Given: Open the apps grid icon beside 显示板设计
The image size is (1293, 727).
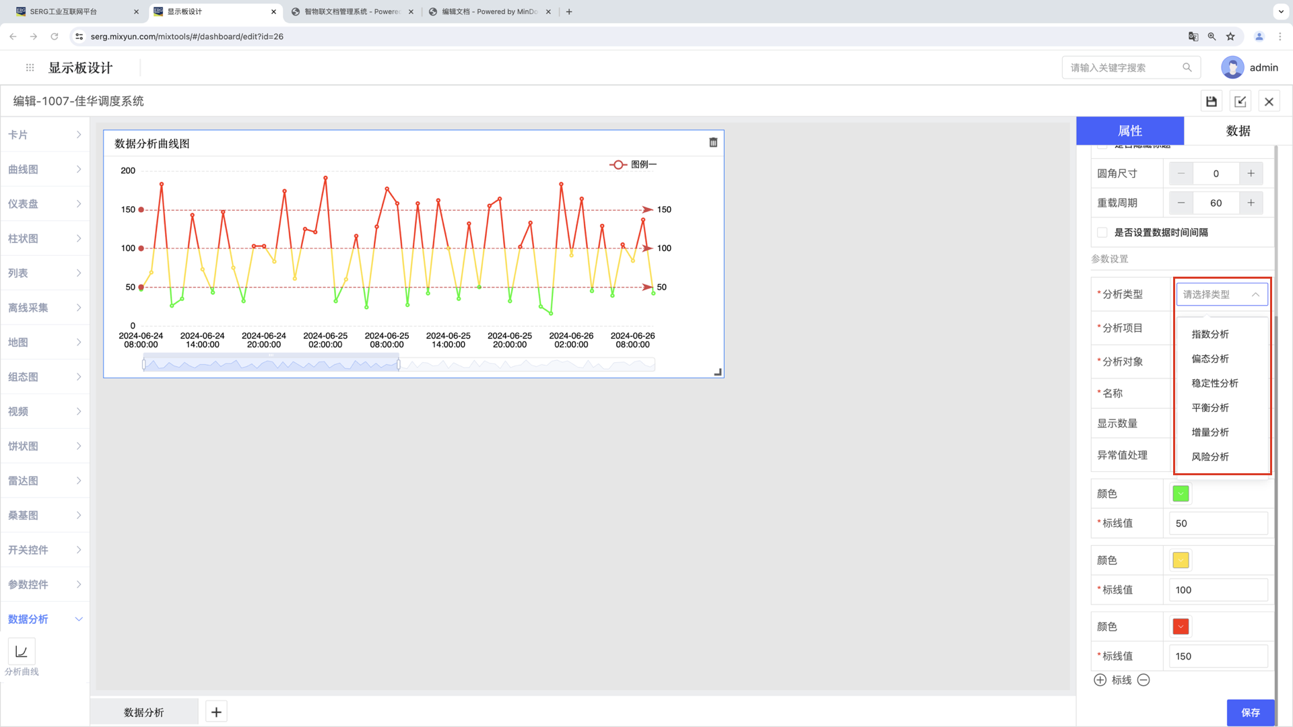Looking at the screenshot, I should 30,67.
